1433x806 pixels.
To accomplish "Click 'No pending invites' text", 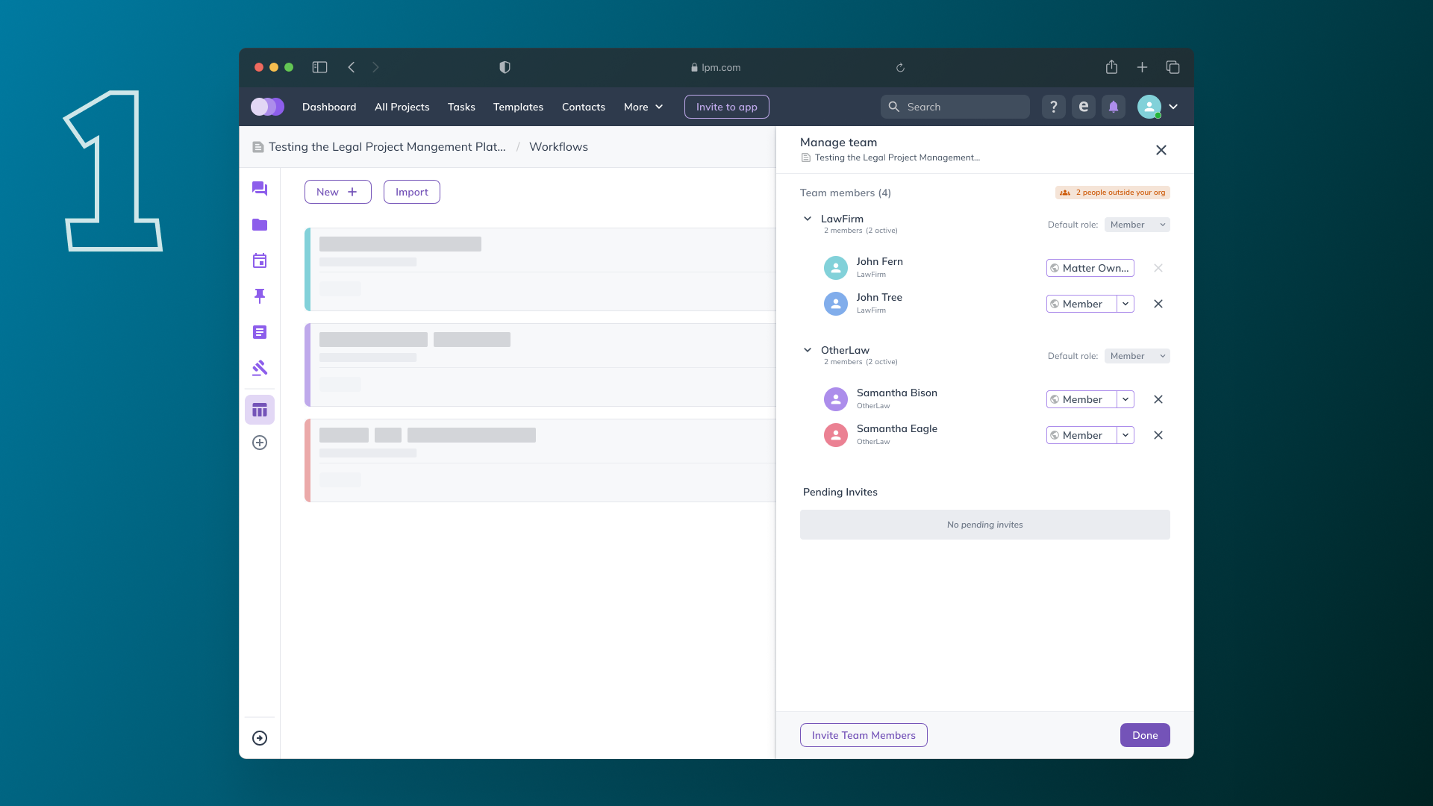I will 985,525.
